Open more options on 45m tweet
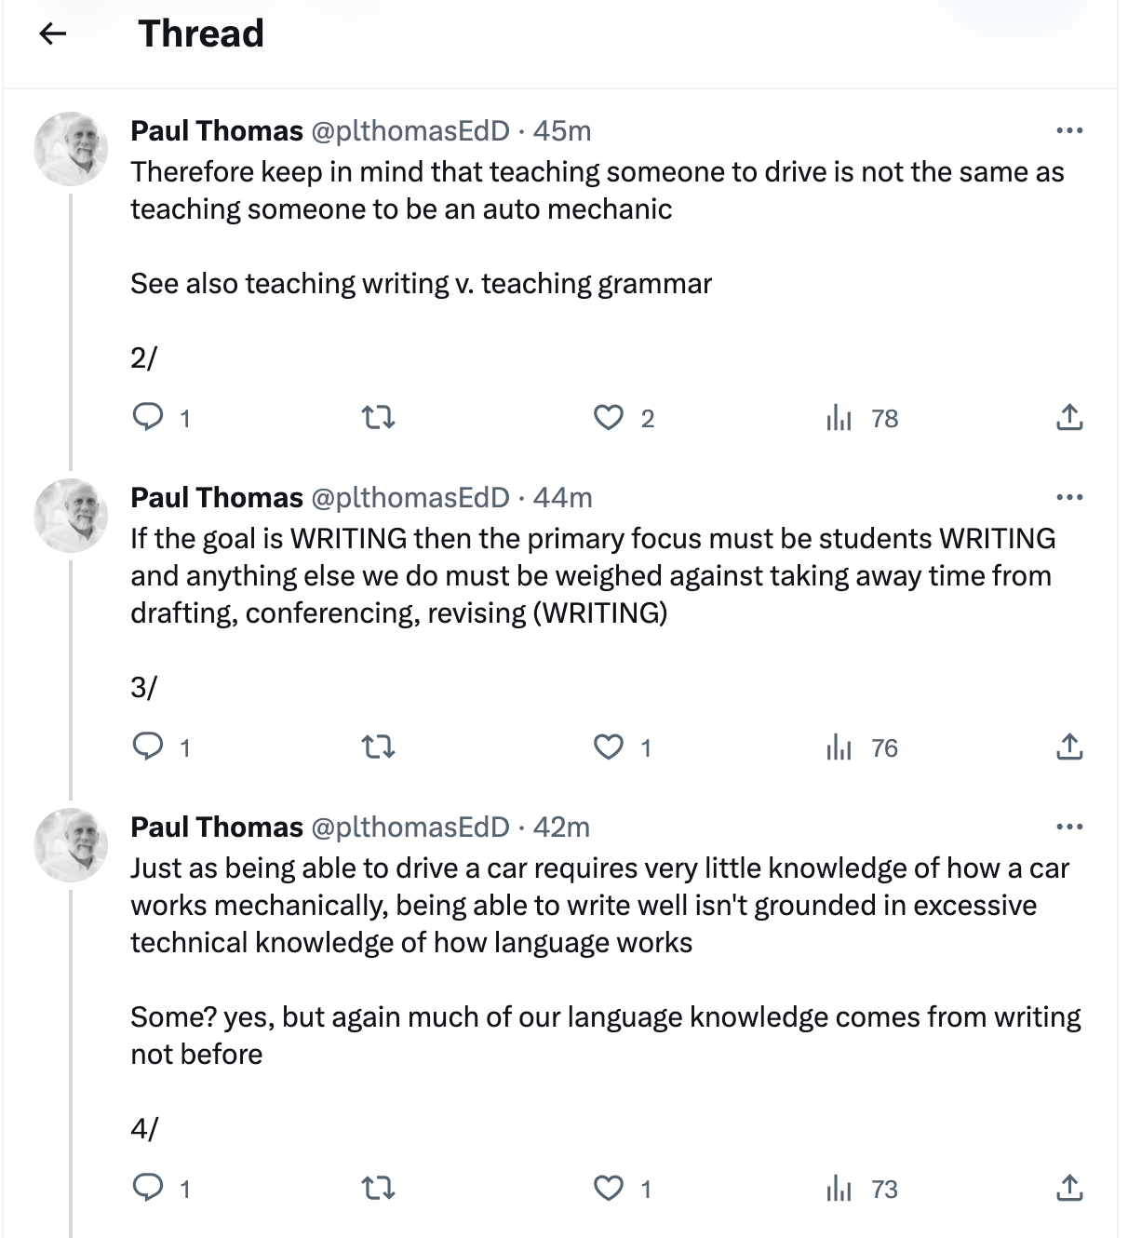The image size is (1128, 1238). click(1069, 130)
